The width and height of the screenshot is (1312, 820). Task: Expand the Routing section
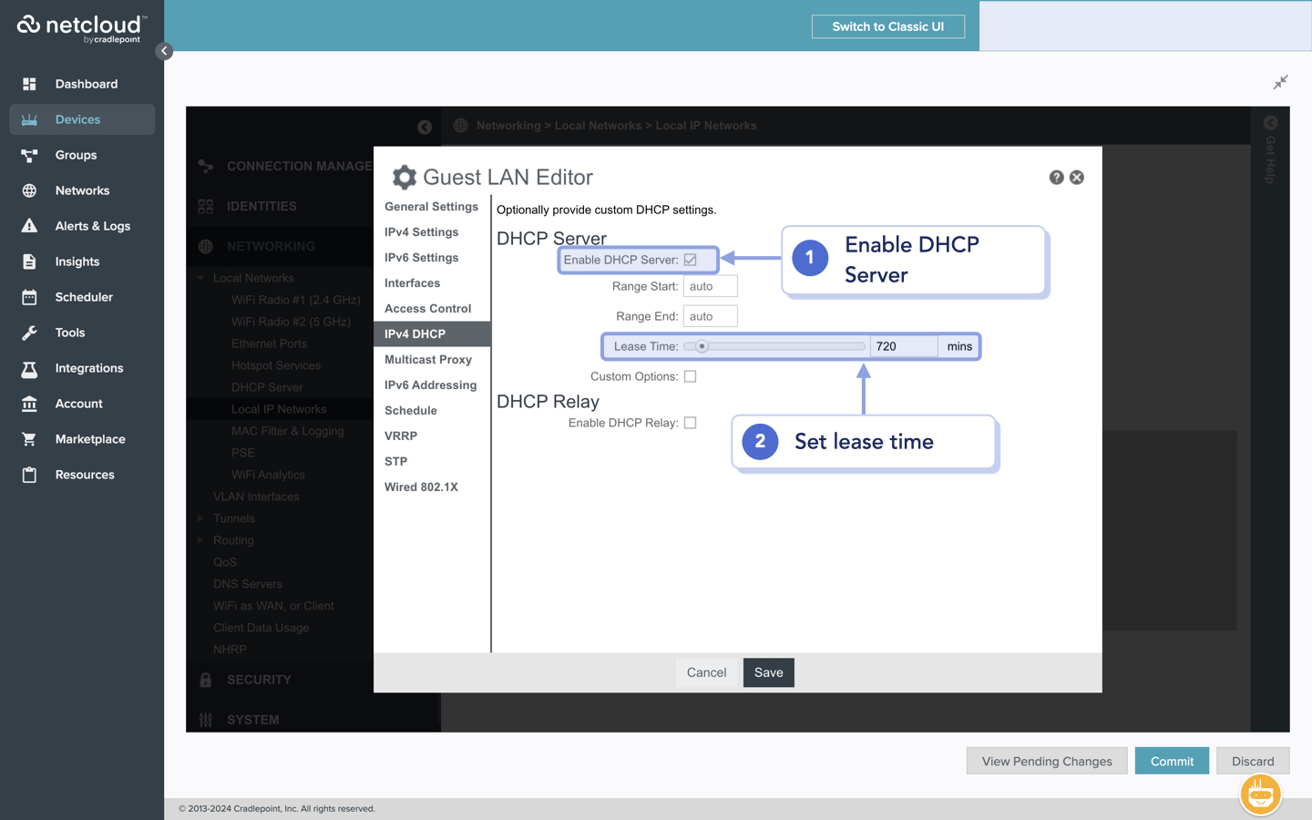[x=201, y=539]
